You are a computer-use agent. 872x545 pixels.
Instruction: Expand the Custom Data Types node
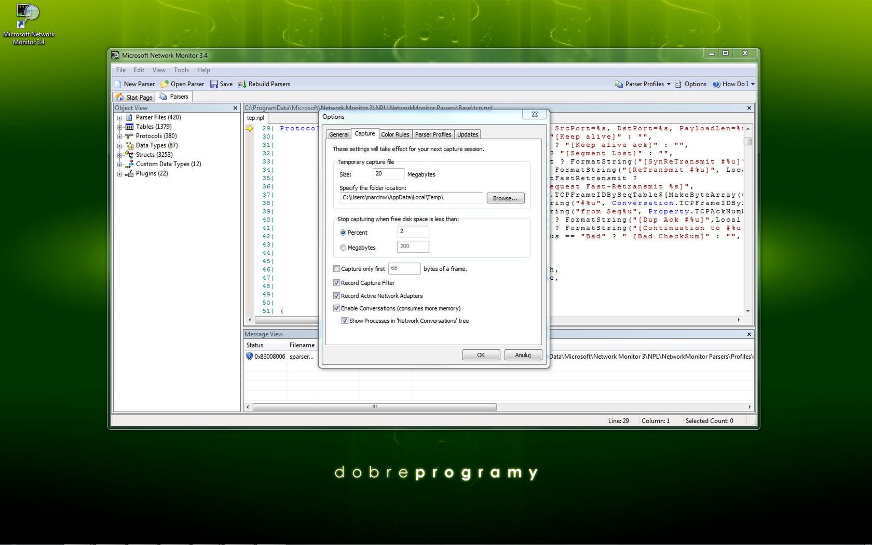point(119,165)
